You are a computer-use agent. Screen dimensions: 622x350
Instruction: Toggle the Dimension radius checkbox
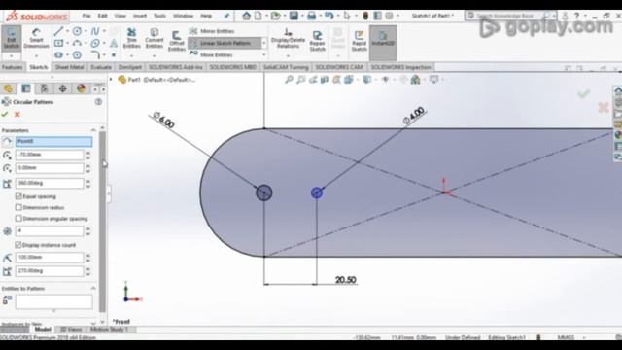(18, 207)
